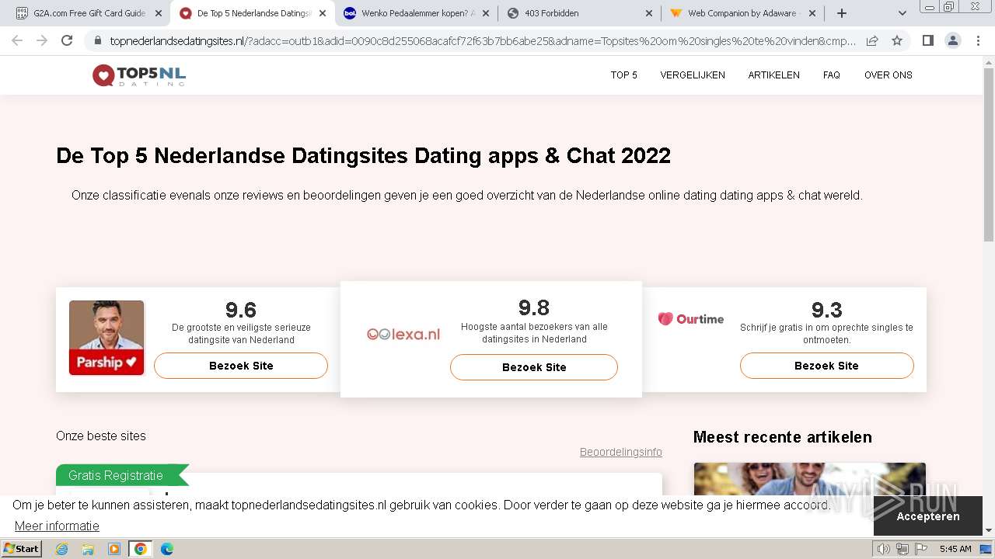Click the Gratis Registratie ribbon
The image size is (995, 559).
[x=122, y=475]
